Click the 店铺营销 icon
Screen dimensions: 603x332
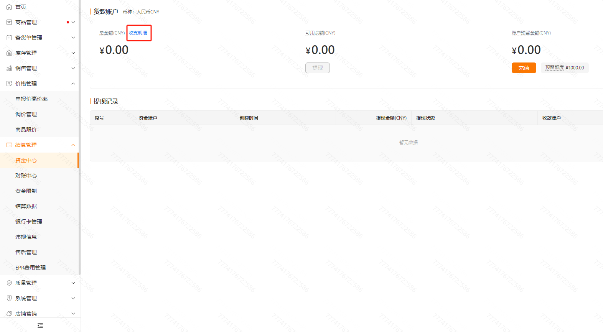(9, 314)
